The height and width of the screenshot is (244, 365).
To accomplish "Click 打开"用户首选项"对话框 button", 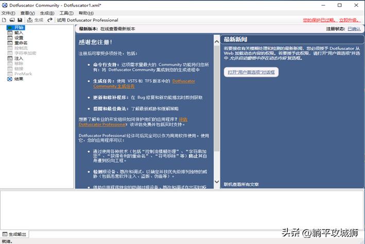I will [x=251, y=72].
